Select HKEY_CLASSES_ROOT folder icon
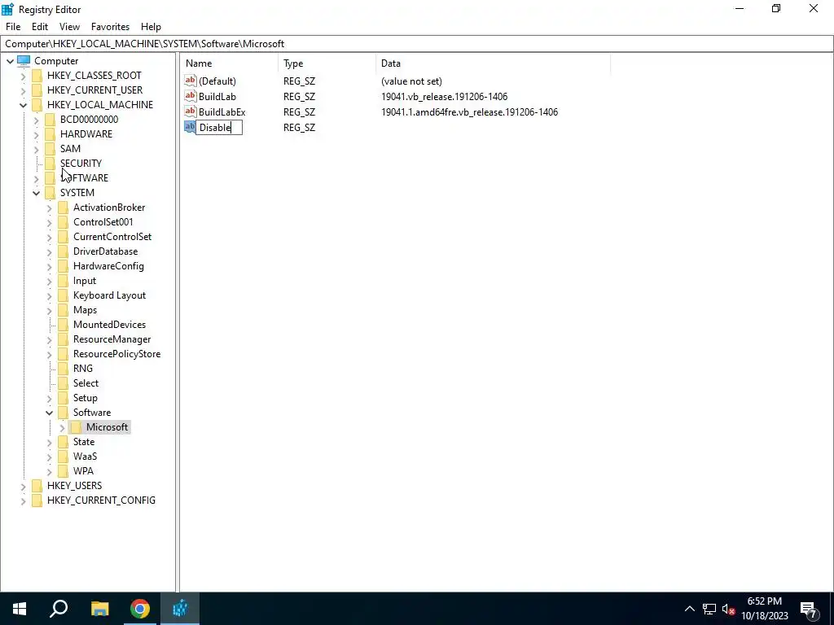 37,76
